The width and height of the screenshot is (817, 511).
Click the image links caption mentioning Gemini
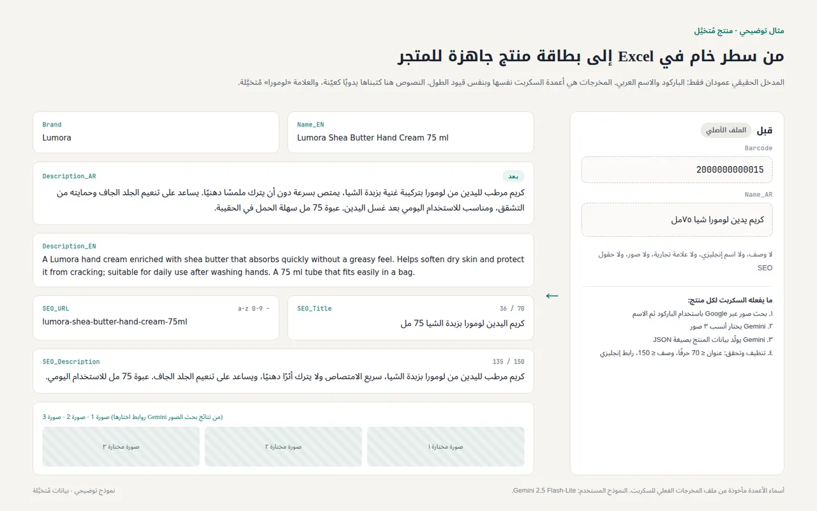pos(133,417)
